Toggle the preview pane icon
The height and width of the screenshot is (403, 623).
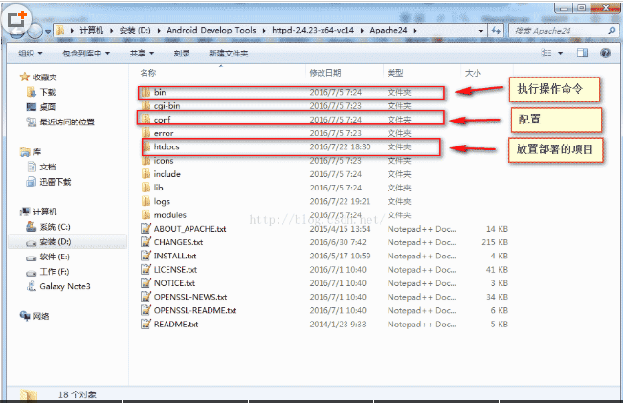click(583, 53)
